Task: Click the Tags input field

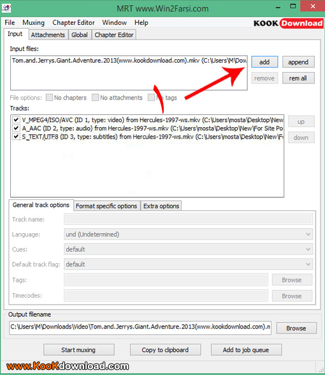Action: coord(166,280)
